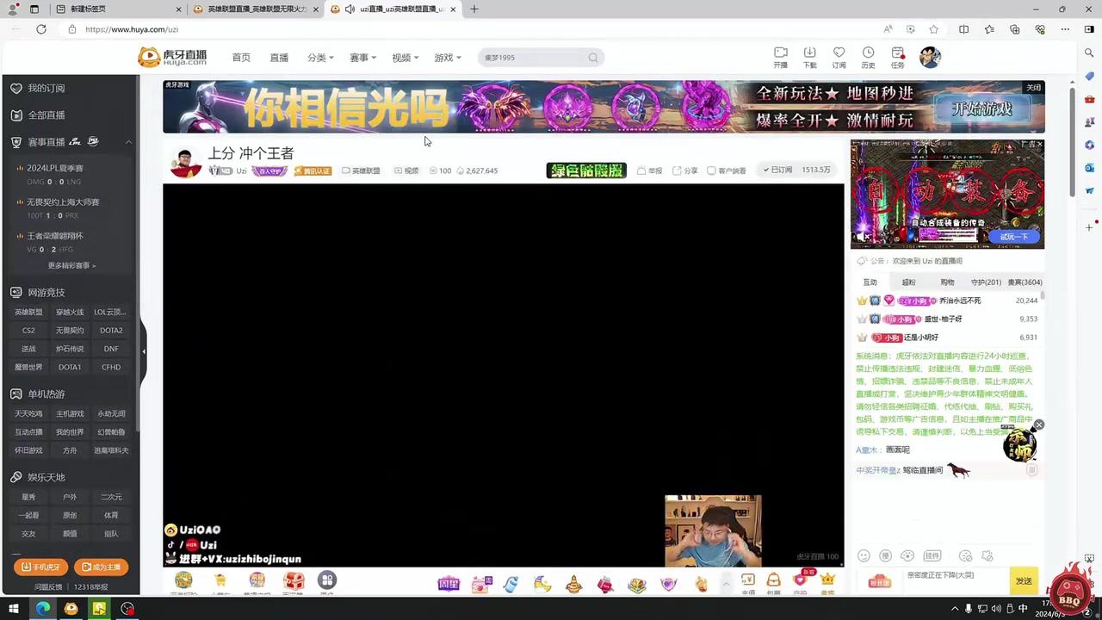Switch to the 超粉 tab
This screenshot has width=1102, height=620.
[908, 282]
